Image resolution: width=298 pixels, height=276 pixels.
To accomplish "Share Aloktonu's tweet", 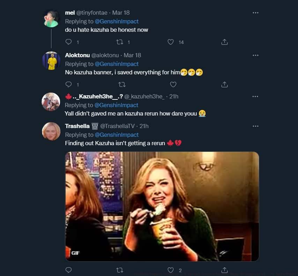I will tap(225, 84).
